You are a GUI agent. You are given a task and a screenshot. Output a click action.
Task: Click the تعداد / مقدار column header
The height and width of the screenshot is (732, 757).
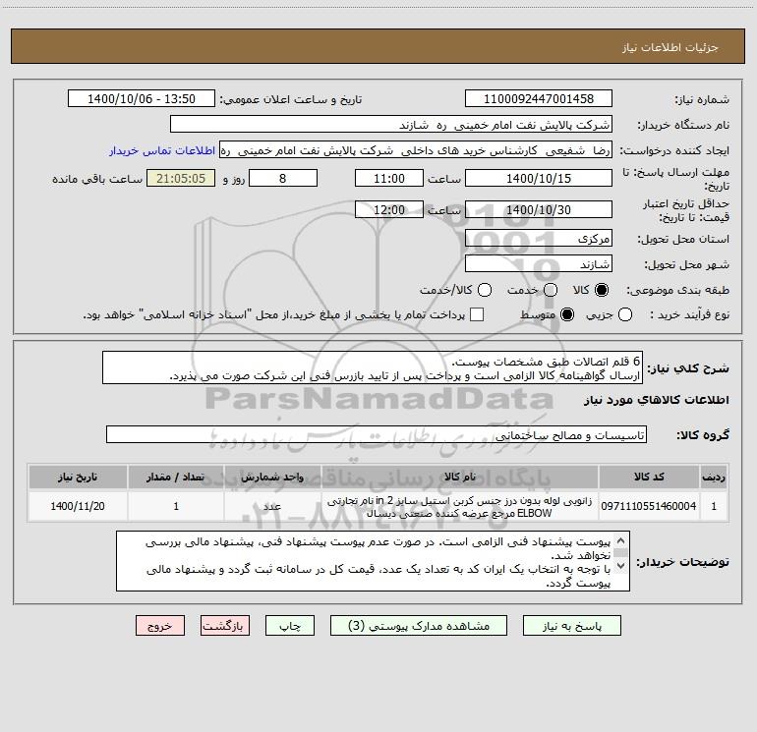pos(176,477)
